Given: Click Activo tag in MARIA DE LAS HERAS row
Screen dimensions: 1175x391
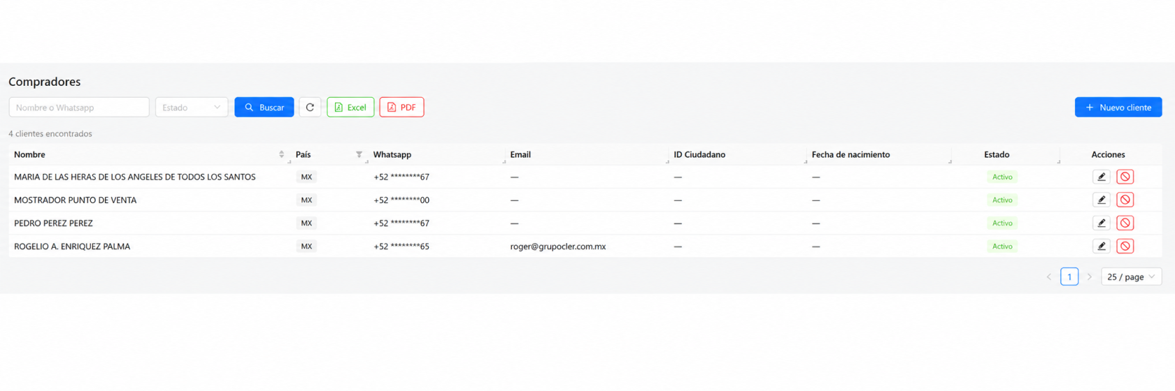Looking at the screenshot, I should (1002, 177).
